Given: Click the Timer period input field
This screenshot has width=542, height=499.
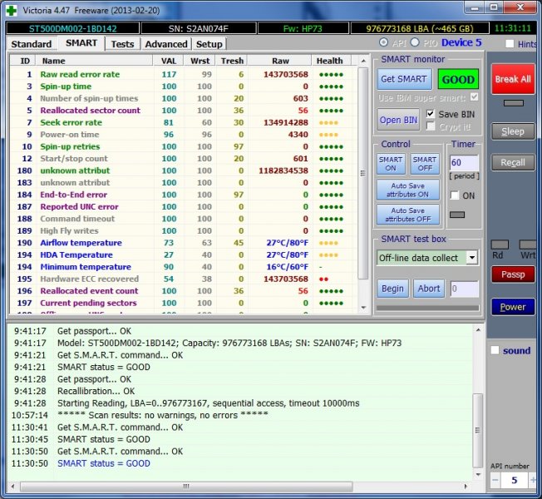Looking at the screenshot, I should coord(462,164).
